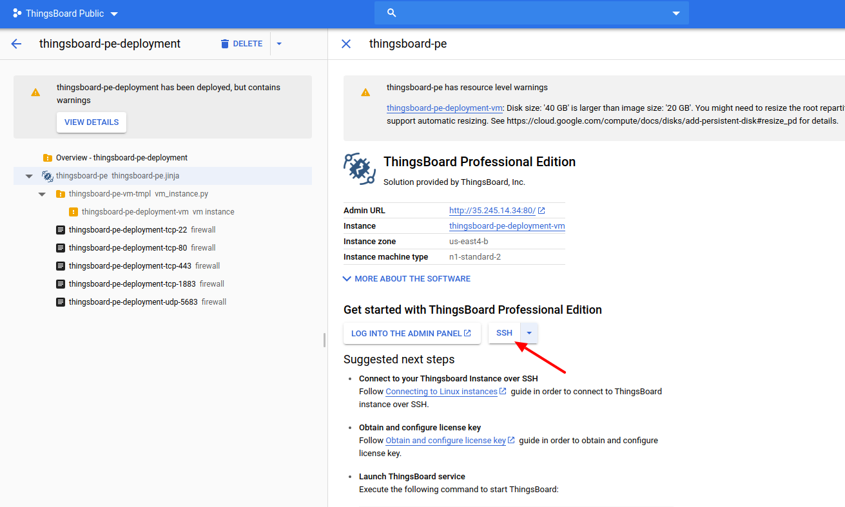Click the ThingsBoard Professional Edition logo
The image size is (845, 507).
pos(360,169)
